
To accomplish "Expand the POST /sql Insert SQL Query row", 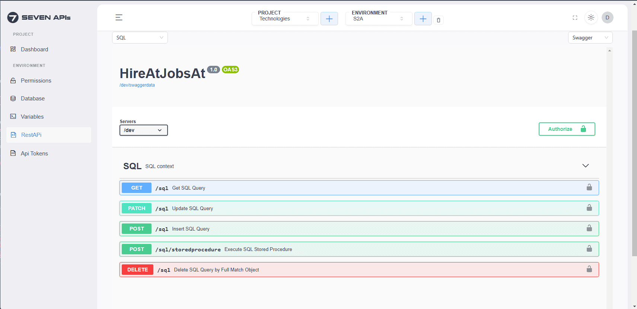I will pyautogui.click(x=359, y=229).
